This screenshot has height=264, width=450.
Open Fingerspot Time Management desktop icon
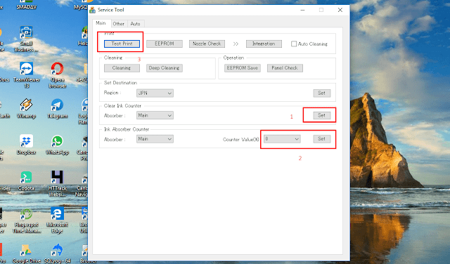click(27, 220)
